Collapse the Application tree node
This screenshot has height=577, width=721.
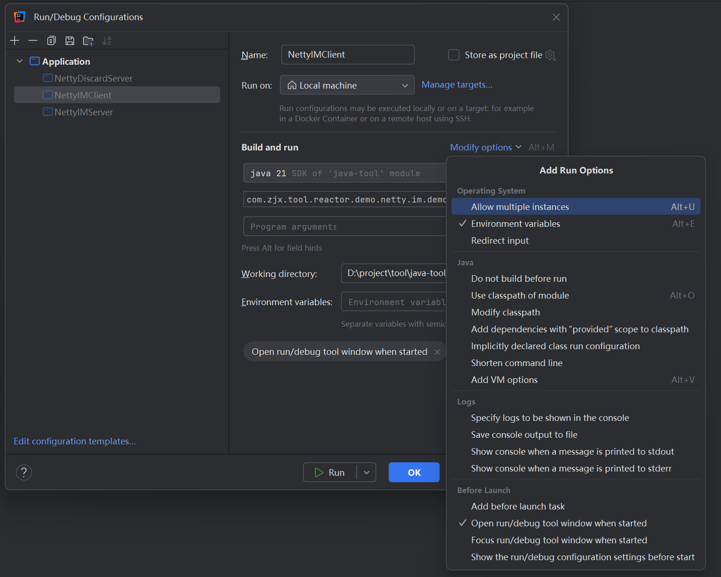pos(20,61)
